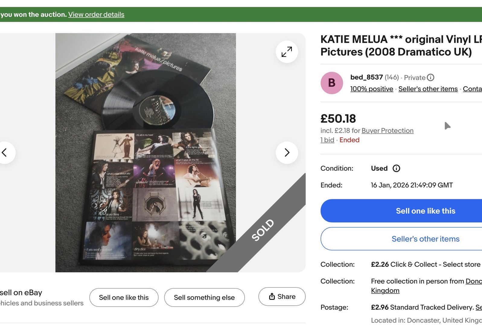Click the small Sell one like this pill
482x325 pixels.
pyautogui.click(x=124, y=298)
